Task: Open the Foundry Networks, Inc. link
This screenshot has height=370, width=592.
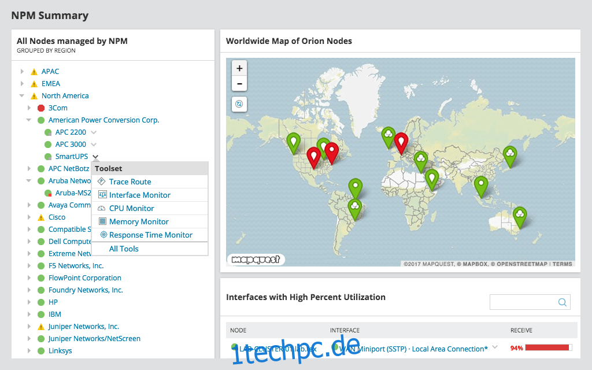Action: tap(86, 290)
